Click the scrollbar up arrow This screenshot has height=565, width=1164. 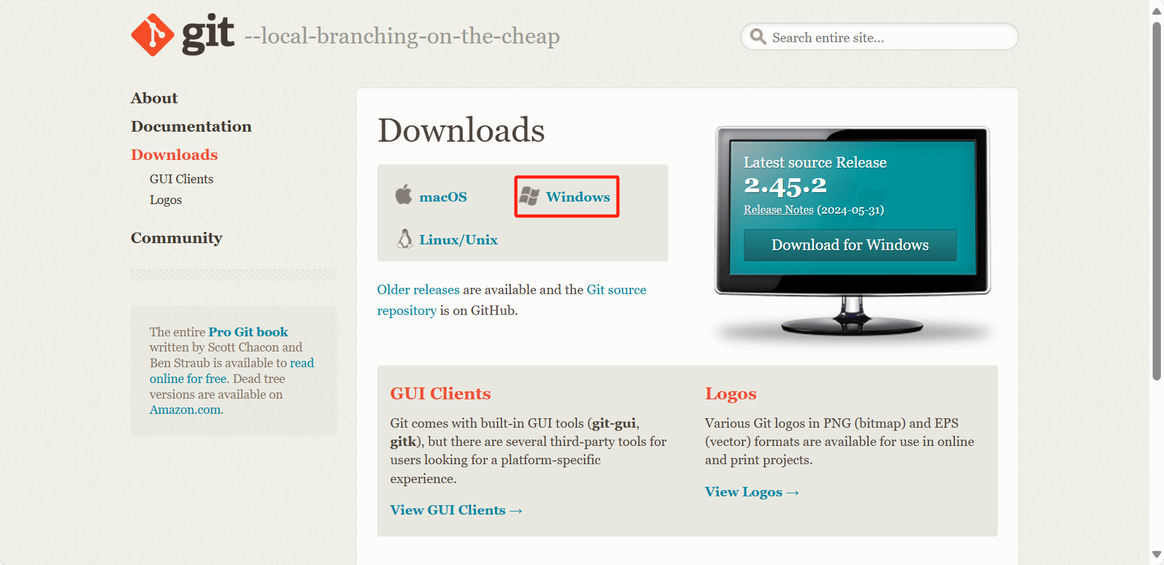[x=1156, y=11]
